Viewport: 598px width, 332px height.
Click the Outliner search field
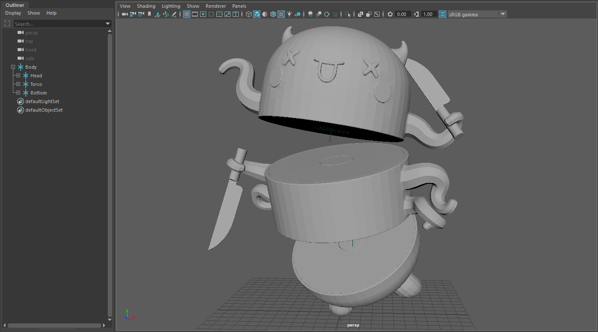[59, 24]
